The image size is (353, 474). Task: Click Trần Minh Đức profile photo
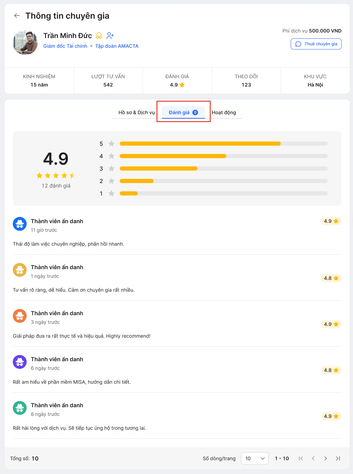[25, 42]
